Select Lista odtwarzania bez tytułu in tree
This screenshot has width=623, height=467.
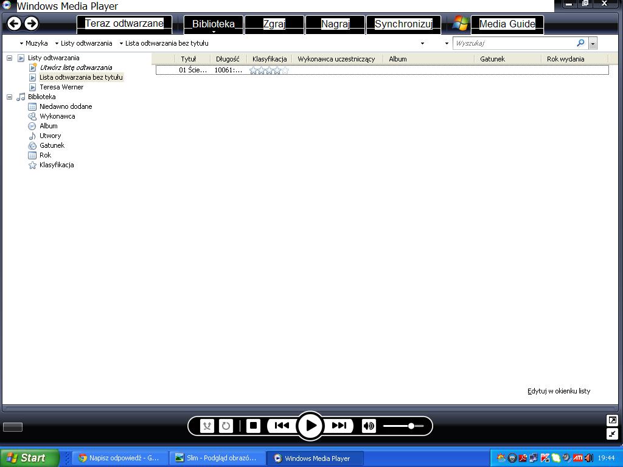(x=81, y=77)
